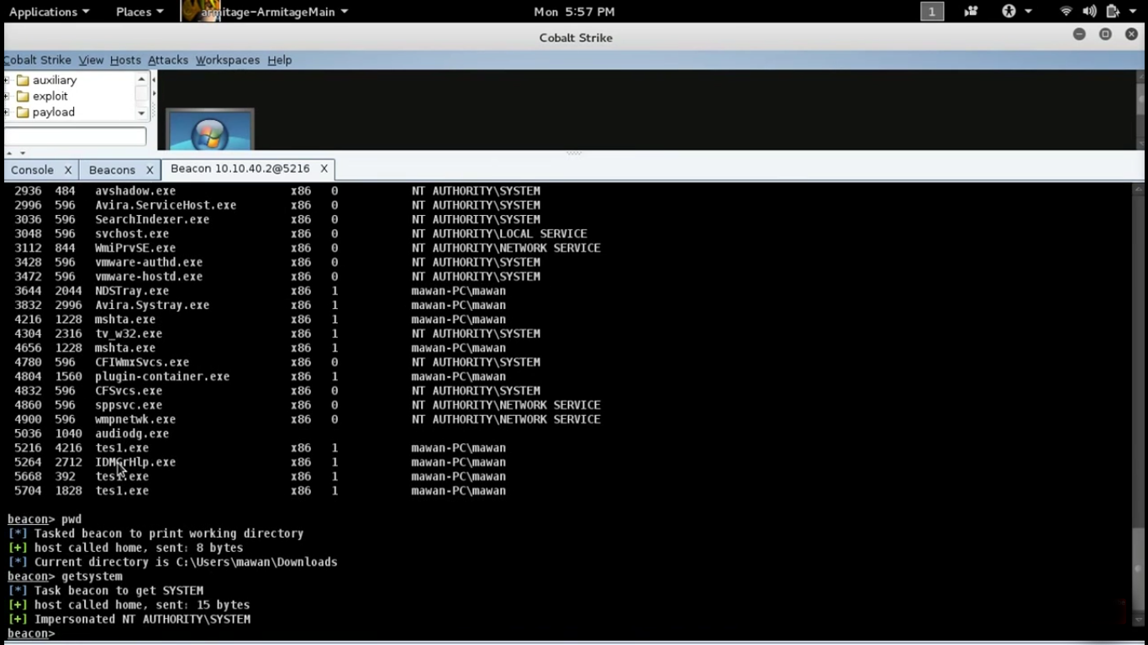
Task: Click the audiodg.exe process row
Action: [92, 433]
